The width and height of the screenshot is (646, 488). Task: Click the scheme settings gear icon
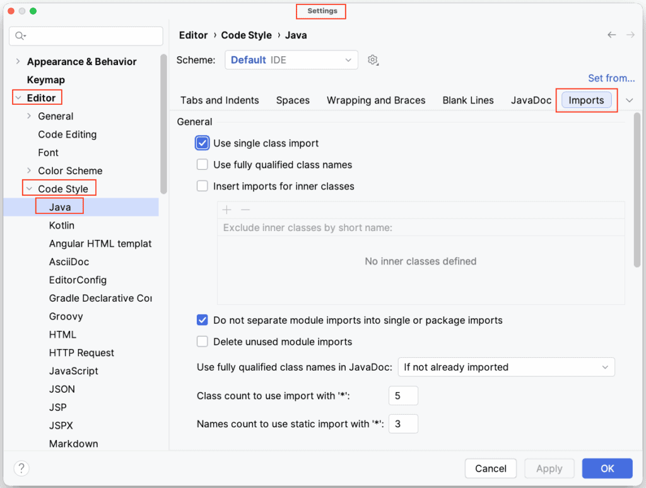[x=373, y=60]
